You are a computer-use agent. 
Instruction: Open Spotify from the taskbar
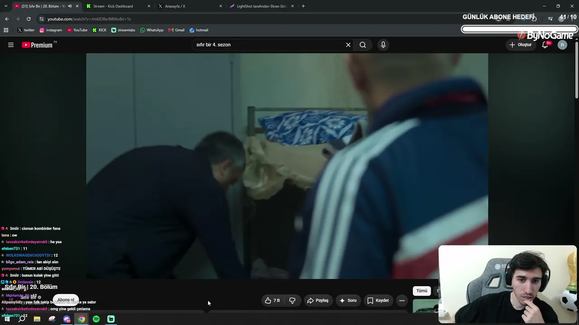coord(96,319)
